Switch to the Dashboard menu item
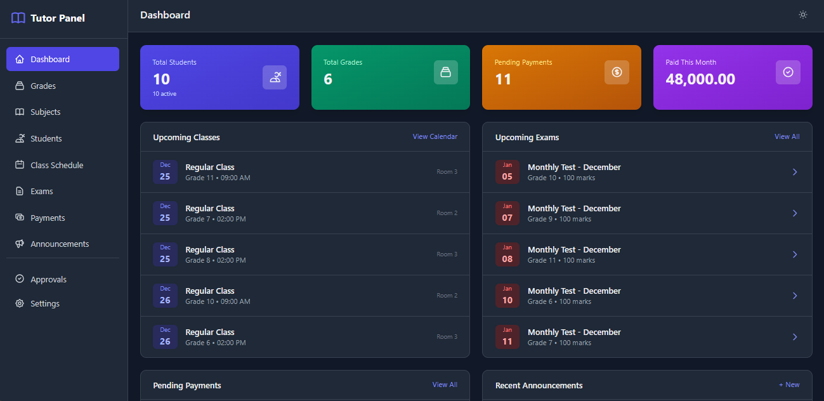824x401 pixels. click(49, 58)
